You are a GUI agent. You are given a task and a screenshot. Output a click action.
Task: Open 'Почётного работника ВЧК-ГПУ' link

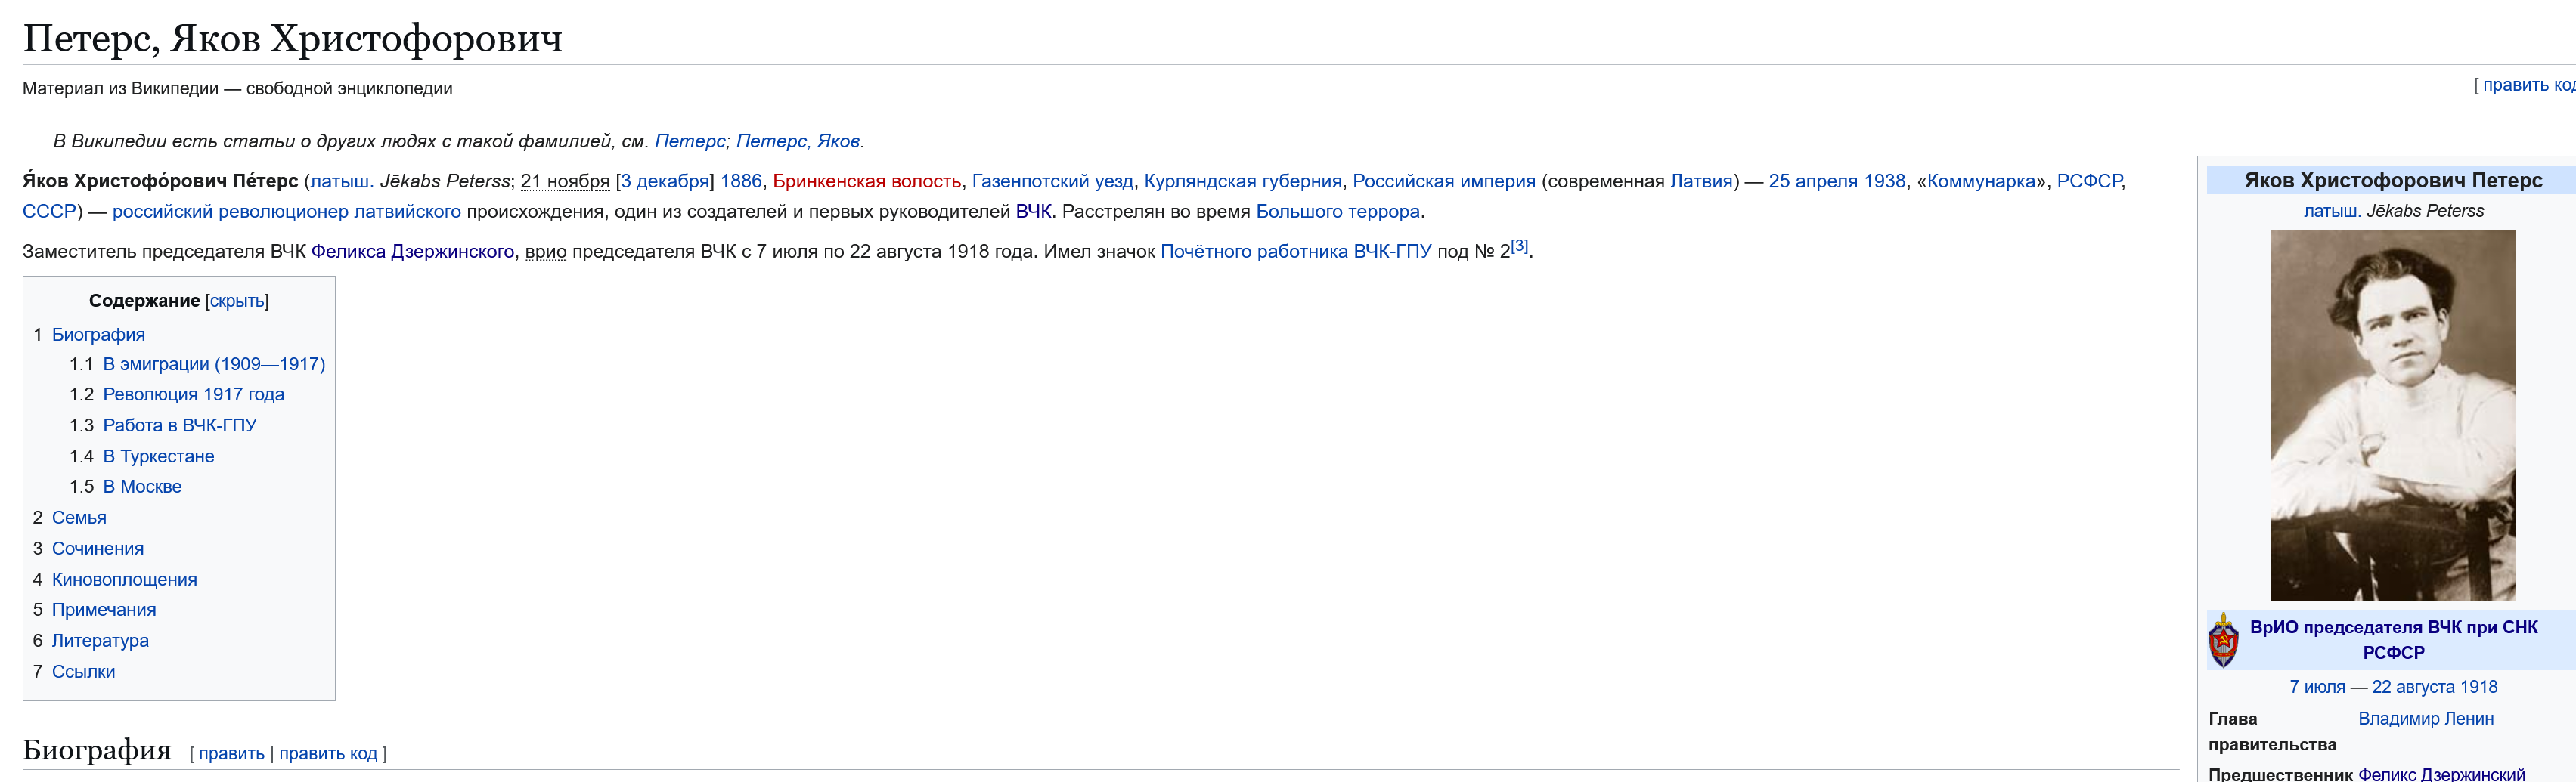click(x=1295, y=252)
